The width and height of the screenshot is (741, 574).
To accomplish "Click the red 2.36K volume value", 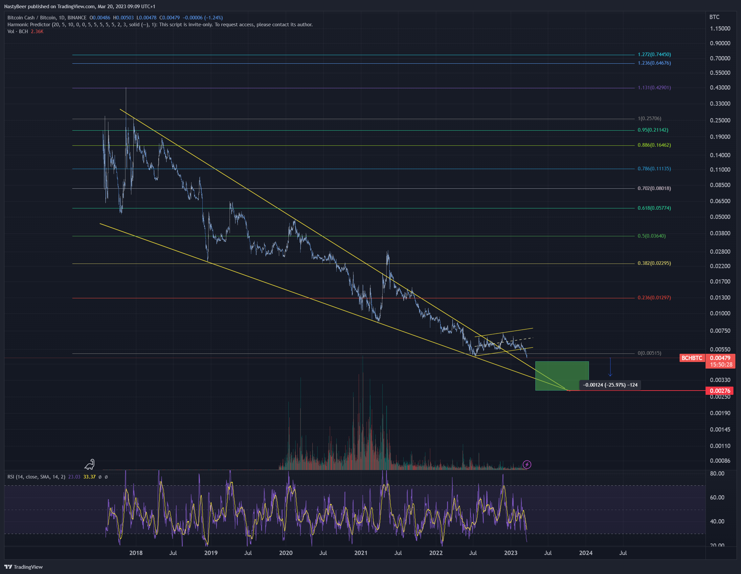I will tap(37, 31).
